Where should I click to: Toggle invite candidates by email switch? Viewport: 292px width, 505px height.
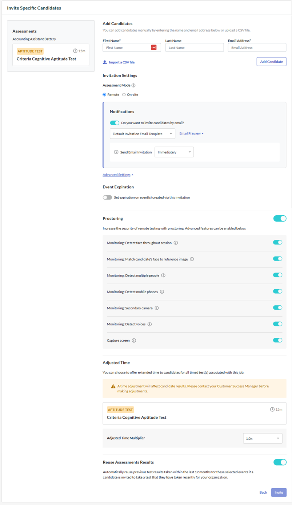click(115, 123)
